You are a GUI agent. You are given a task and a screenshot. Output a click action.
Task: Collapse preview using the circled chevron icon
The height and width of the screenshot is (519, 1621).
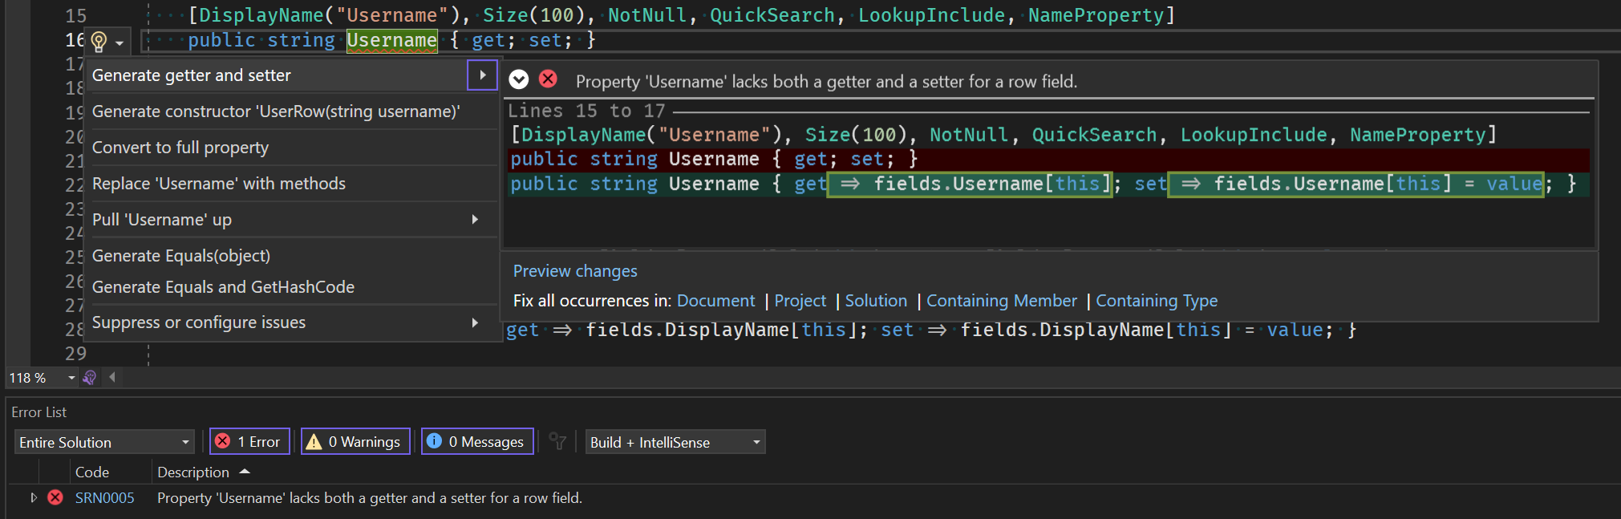(x=519, y=79)
